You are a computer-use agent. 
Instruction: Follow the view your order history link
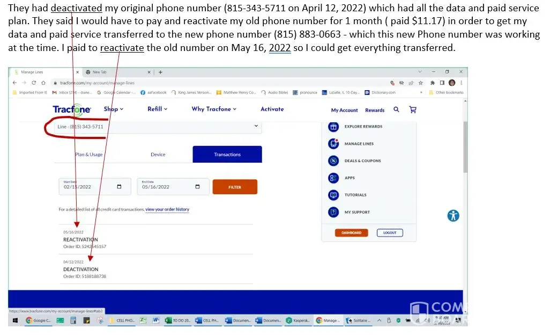167,209
